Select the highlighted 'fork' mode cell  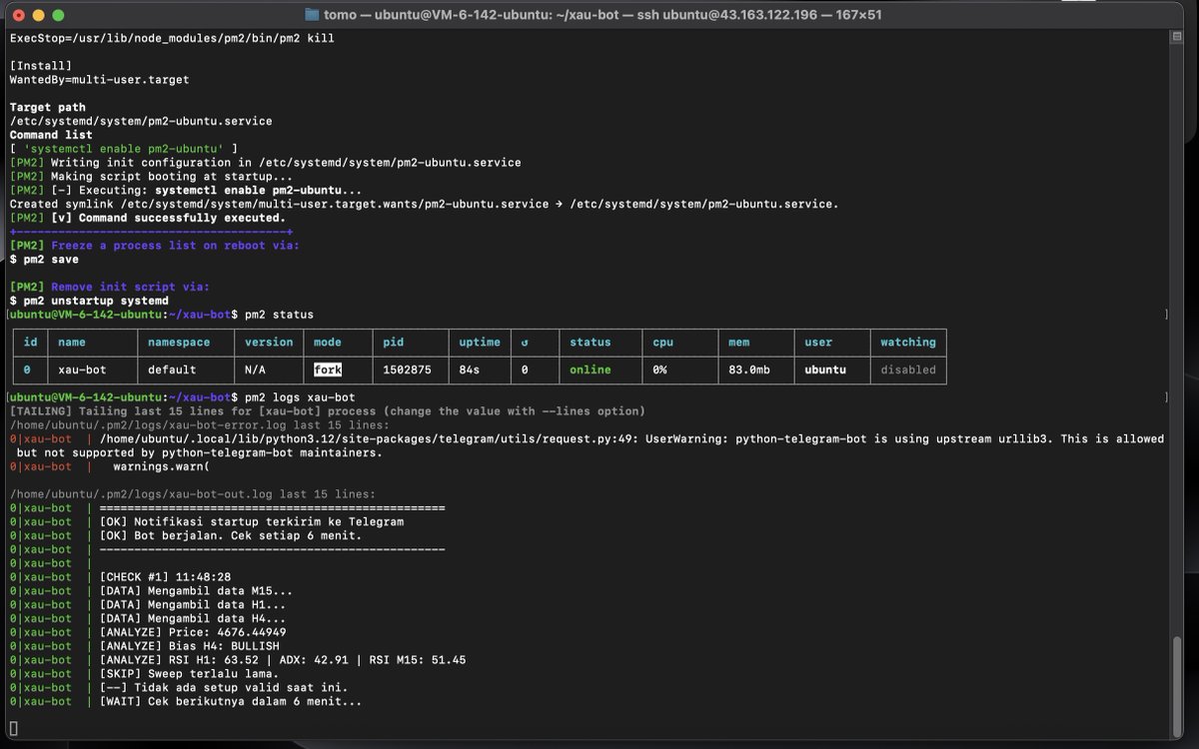click(x=328, y=370)
